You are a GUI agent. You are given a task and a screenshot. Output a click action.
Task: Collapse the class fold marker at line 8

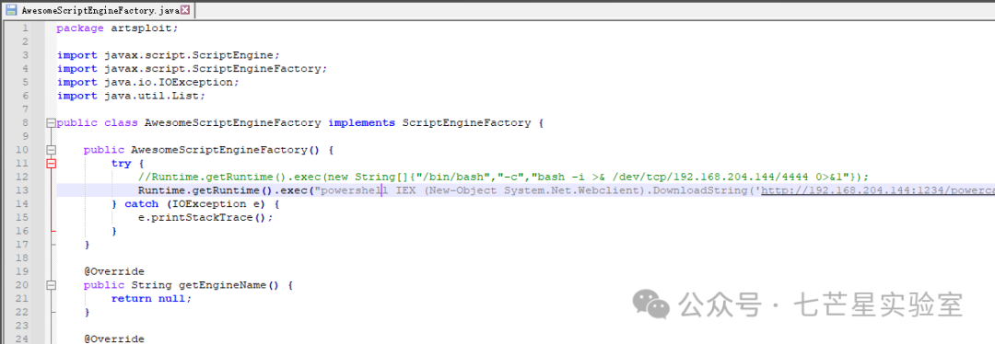51,123
